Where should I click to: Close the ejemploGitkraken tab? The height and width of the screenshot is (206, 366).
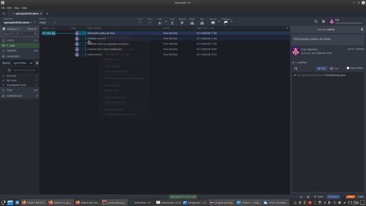tap(41, 14)
